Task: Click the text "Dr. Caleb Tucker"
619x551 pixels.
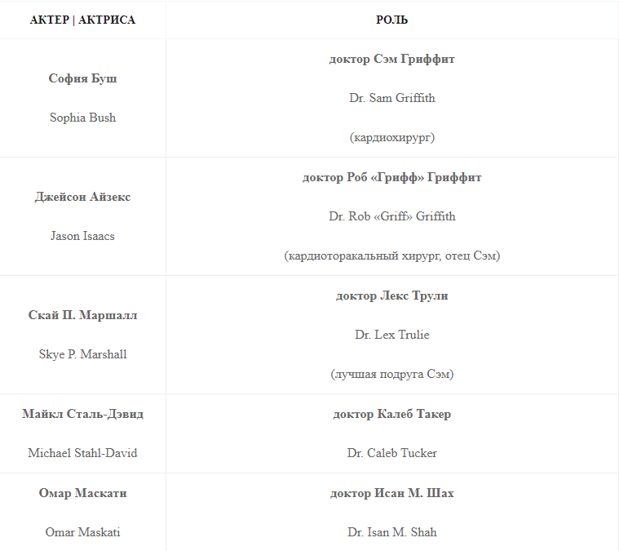Action: (391, 453)
